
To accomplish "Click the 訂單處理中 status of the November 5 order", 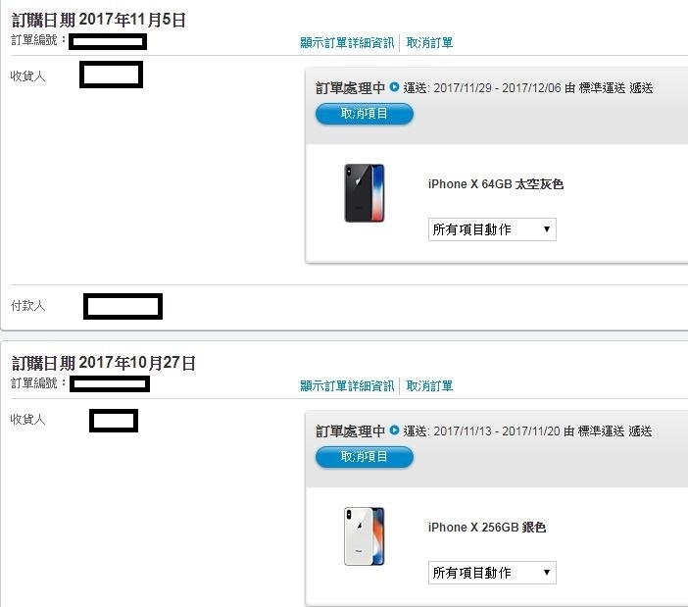I will (350, 88).
